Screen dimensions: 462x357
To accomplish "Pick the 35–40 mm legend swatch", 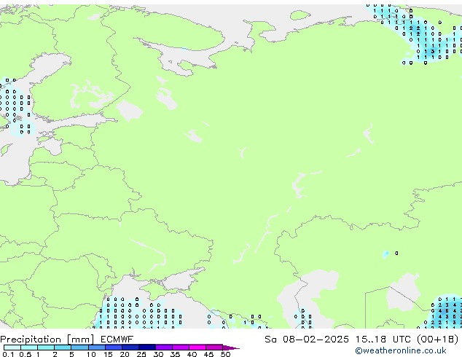I will click(181, 348).
